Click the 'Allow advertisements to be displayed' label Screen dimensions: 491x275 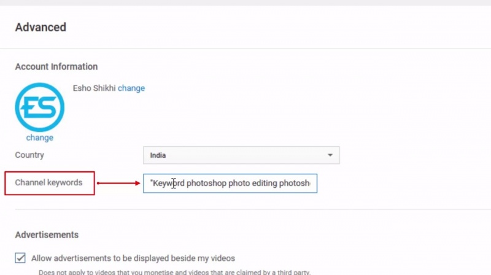point(133,258)
